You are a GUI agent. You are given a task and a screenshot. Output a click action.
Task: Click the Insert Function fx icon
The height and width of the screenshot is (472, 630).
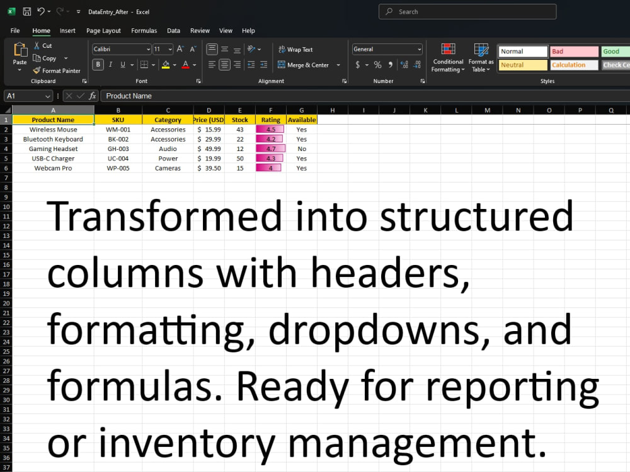tap(93, 96)
